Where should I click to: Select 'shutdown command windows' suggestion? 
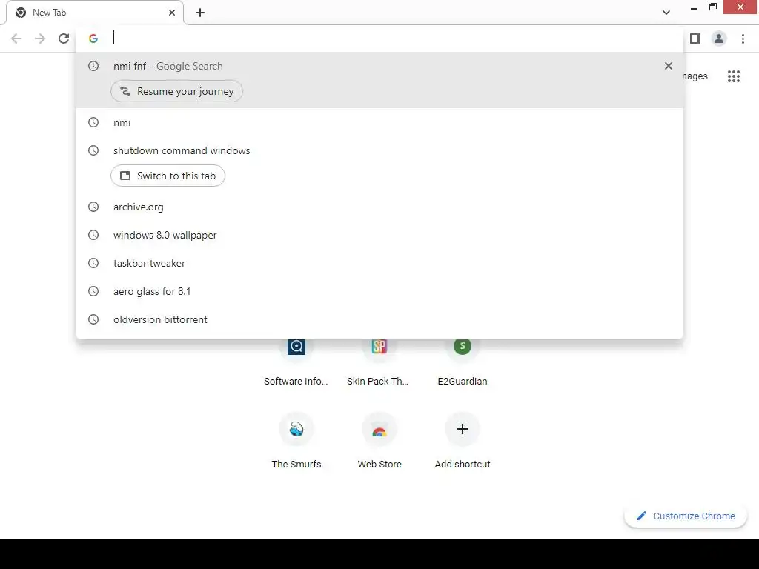point(379,150)
